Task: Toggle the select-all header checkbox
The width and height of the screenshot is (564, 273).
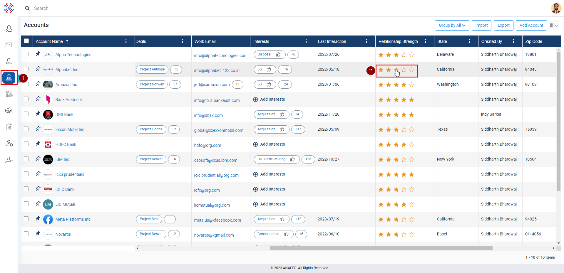Action: coord(26,41)
